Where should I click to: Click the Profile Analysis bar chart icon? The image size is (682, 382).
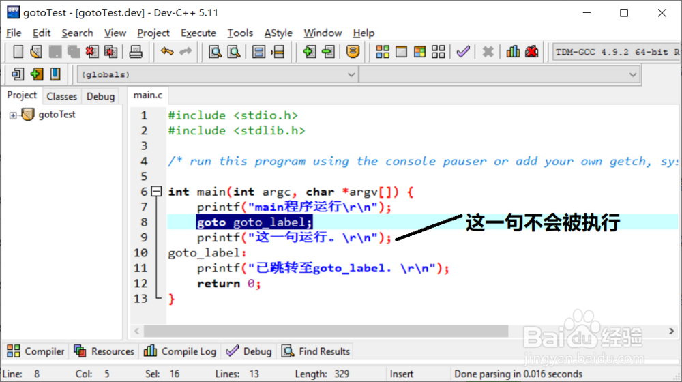coord(513,52)
